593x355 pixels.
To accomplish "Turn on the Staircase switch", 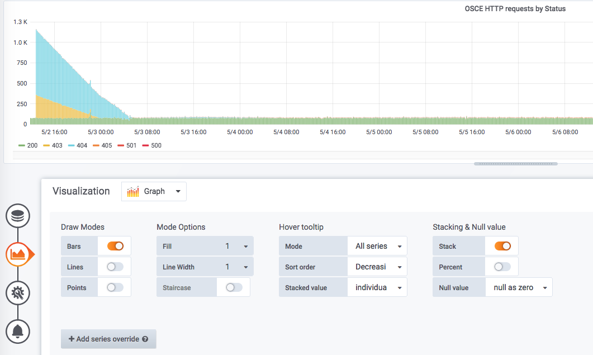I will tap(234, 287).
